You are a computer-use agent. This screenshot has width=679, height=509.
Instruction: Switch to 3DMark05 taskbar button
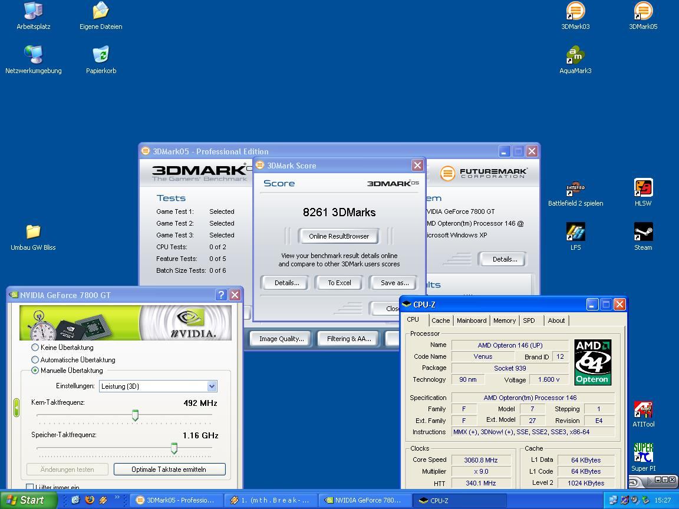point(176,500)
